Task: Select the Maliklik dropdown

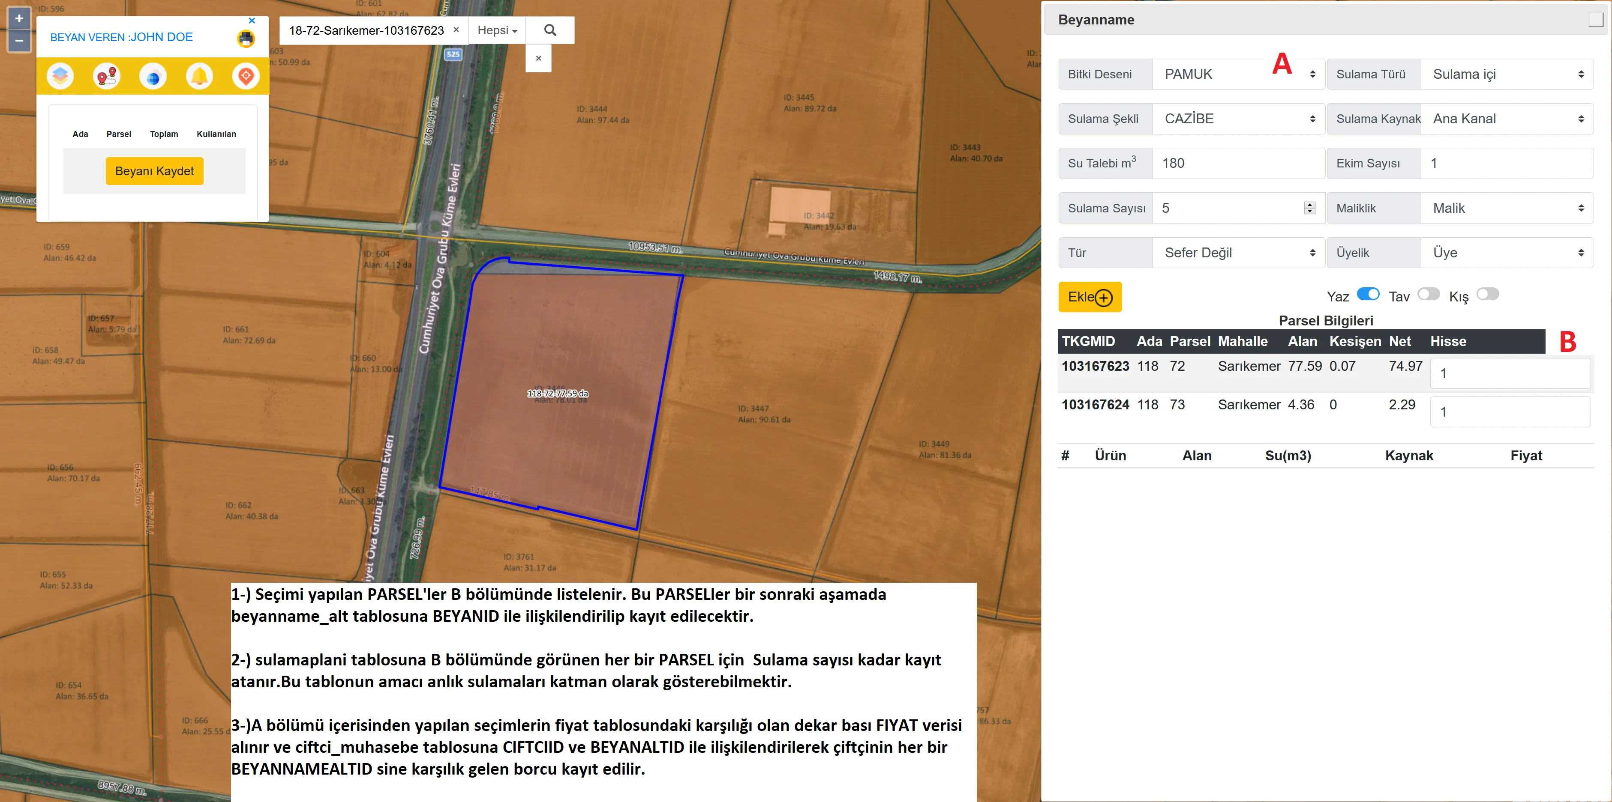Action: coord(1506,208)
